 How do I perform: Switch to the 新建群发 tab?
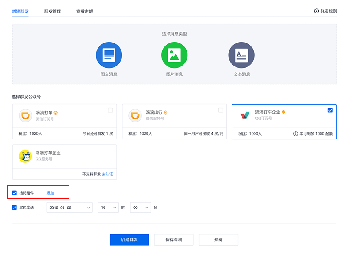pyautogui.click(x=20, y=11)
